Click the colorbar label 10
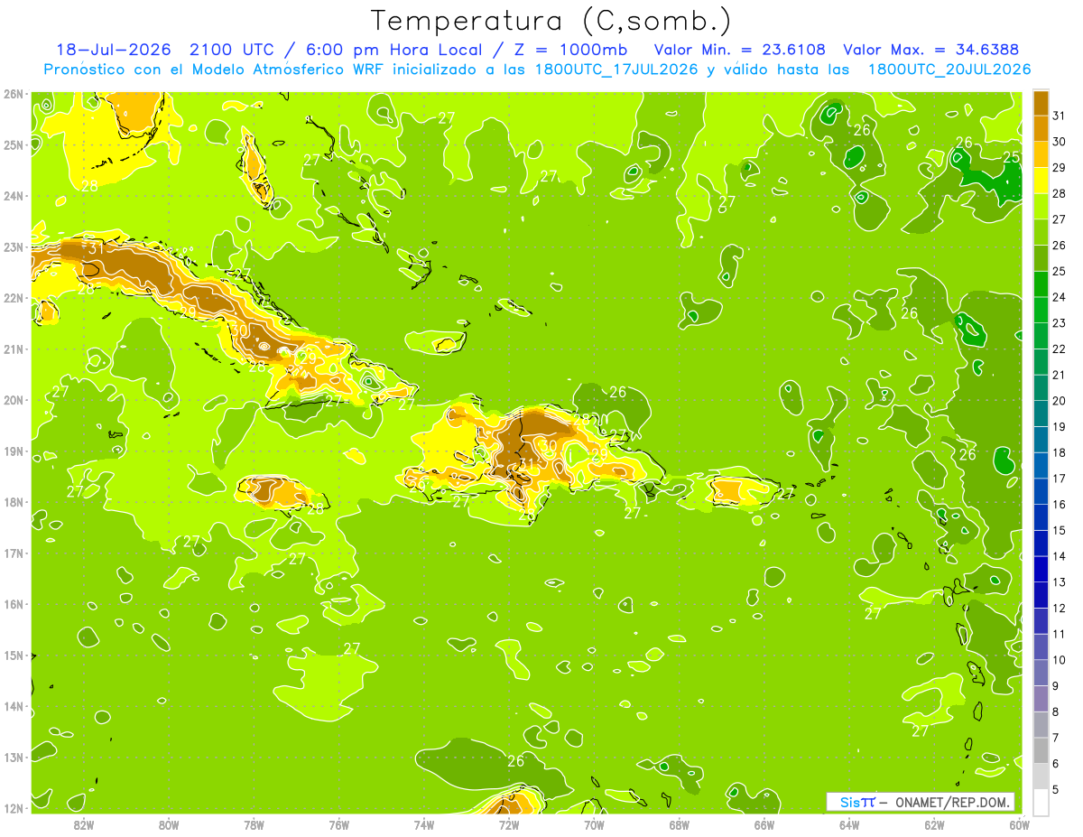Image resolution: width=1083 pixels, height=837 pixels. 1059,660
